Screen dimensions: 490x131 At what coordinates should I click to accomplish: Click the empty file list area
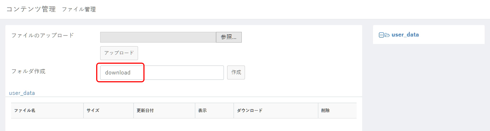(184, 125)
